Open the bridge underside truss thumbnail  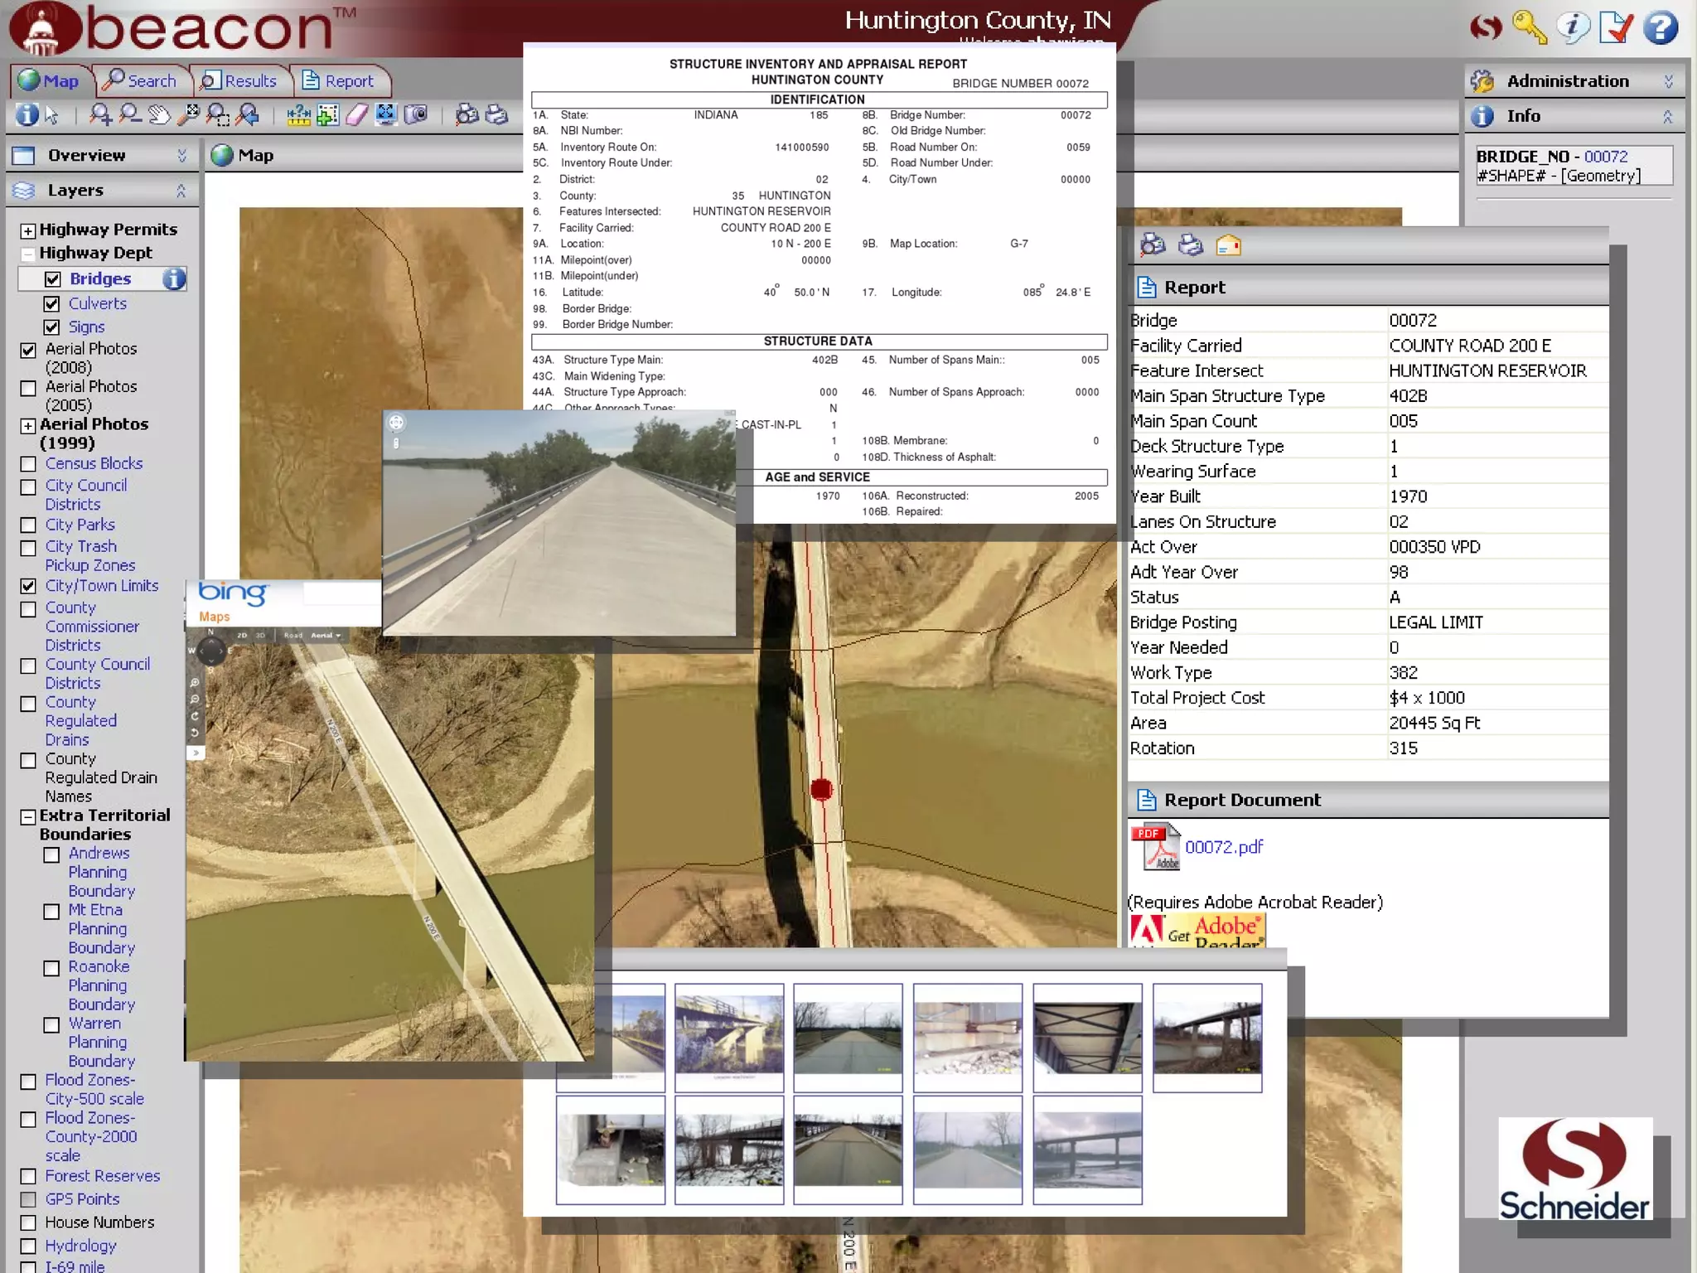coord(1087,1037)
